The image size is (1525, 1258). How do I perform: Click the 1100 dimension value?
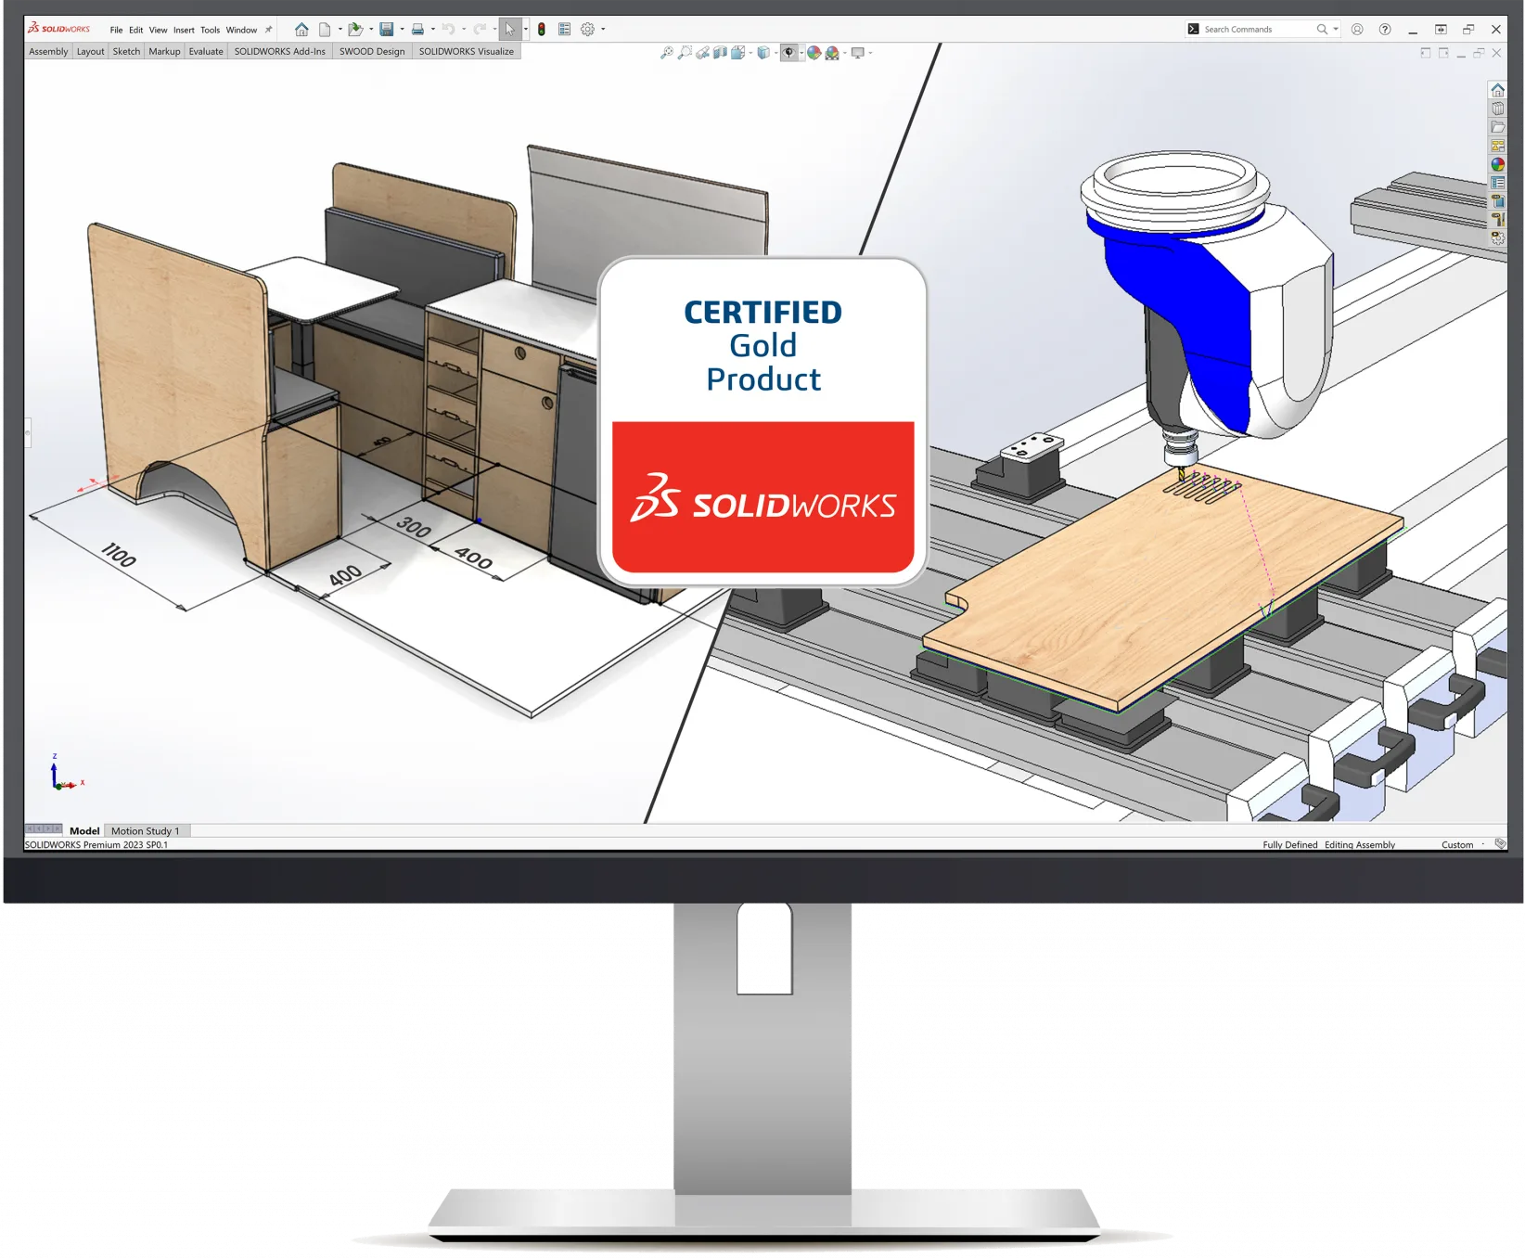[119, 555]
